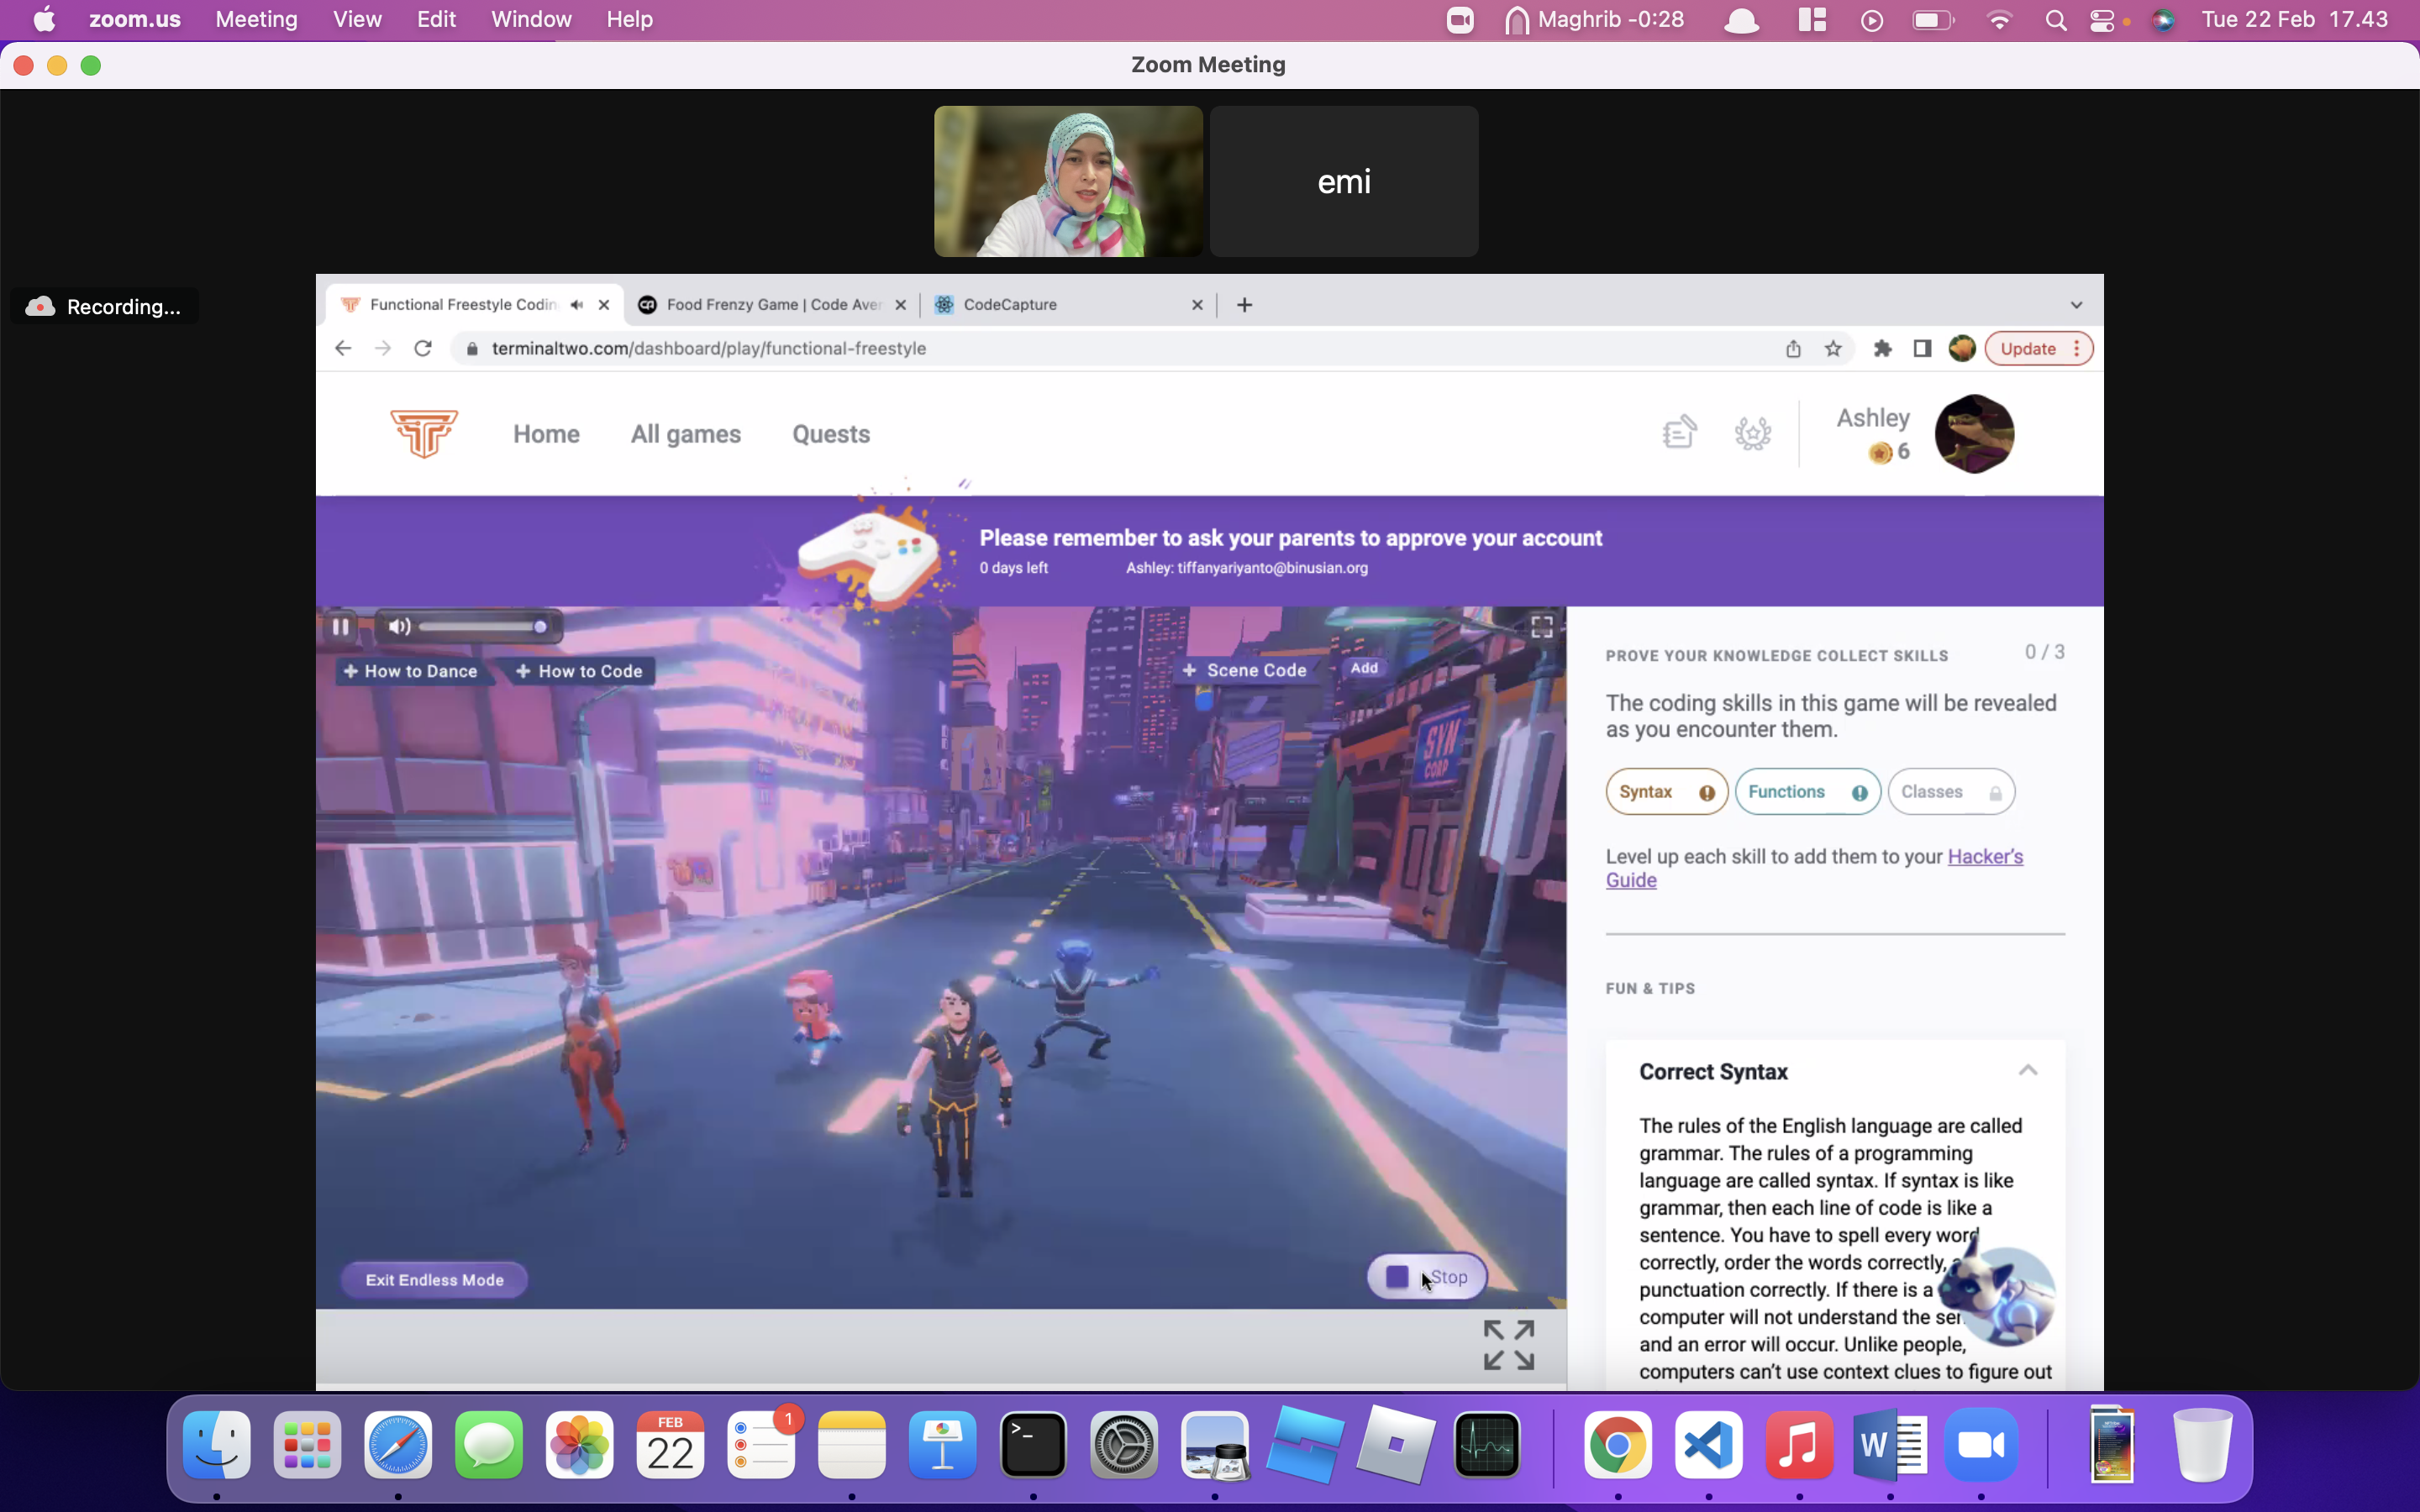2420x1512 pixels.
Task: Click the Add button near Scene Code
Action: coord(1364,669)
